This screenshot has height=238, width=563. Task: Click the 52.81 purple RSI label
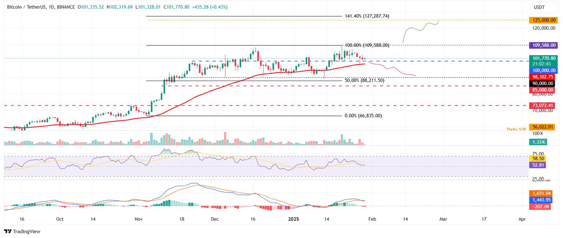[538, 165]
